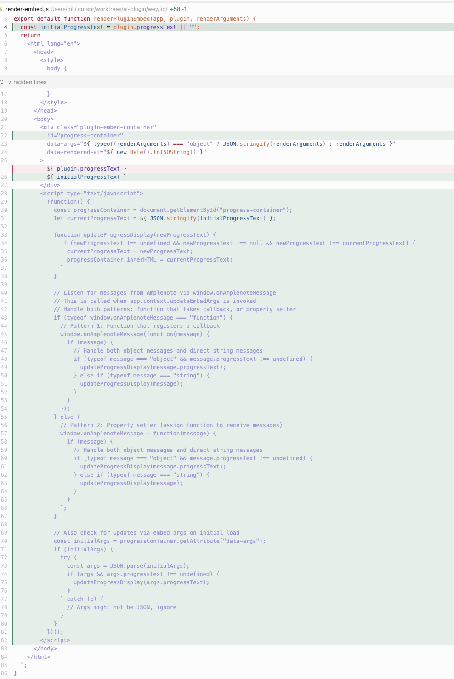This screenshot has height=679, width=454.
Task: Click the added initialProgressText template line
Action: tap(86, 177)
